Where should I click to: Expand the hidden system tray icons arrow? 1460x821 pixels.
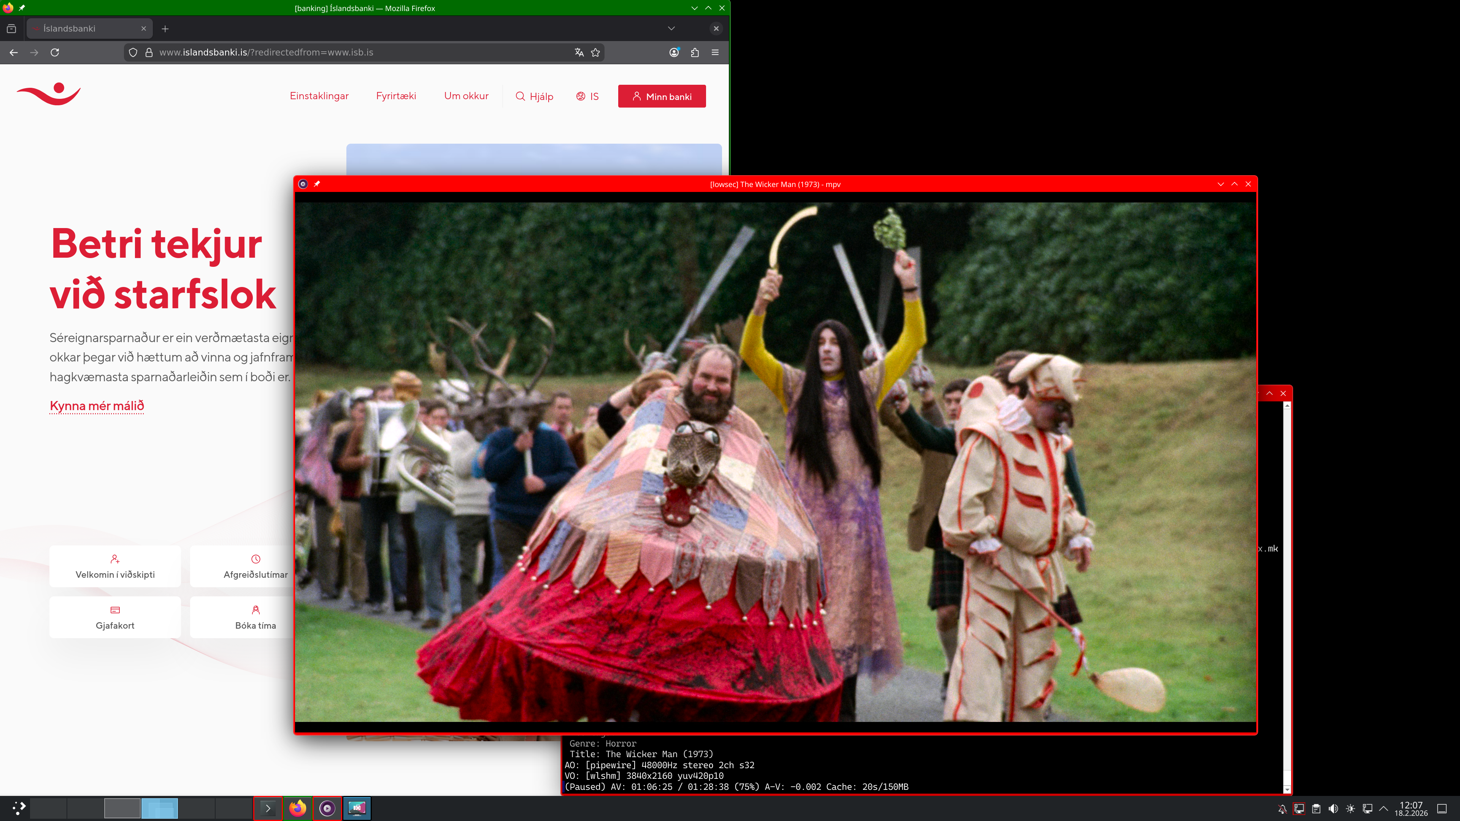click(x=1384, y=808)
